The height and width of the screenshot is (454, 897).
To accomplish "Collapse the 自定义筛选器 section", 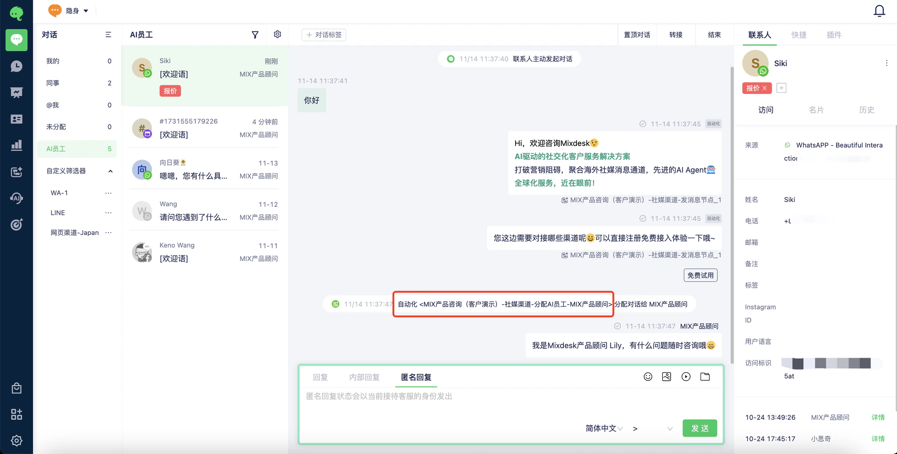I will (x=110, y=171).
